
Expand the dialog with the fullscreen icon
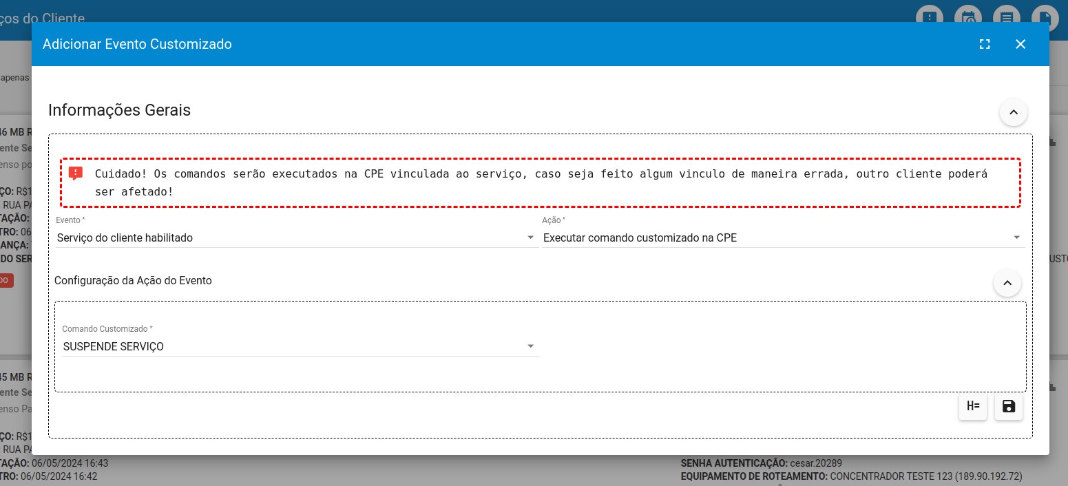tap(985, 44)
